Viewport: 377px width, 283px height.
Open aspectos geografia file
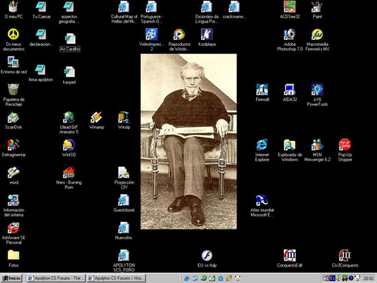[x=69, y=7]
